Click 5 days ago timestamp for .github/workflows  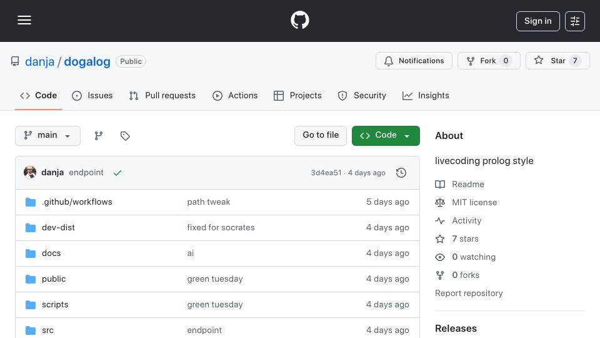pyautogui.click(x=387, y=202)
